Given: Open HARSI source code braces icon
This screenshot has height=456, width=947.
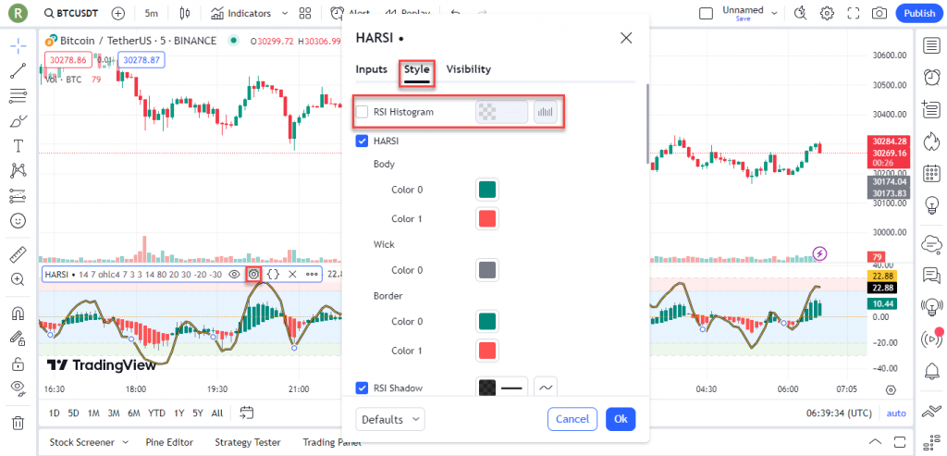Looking at the screenshot, I should pos(273,274).
